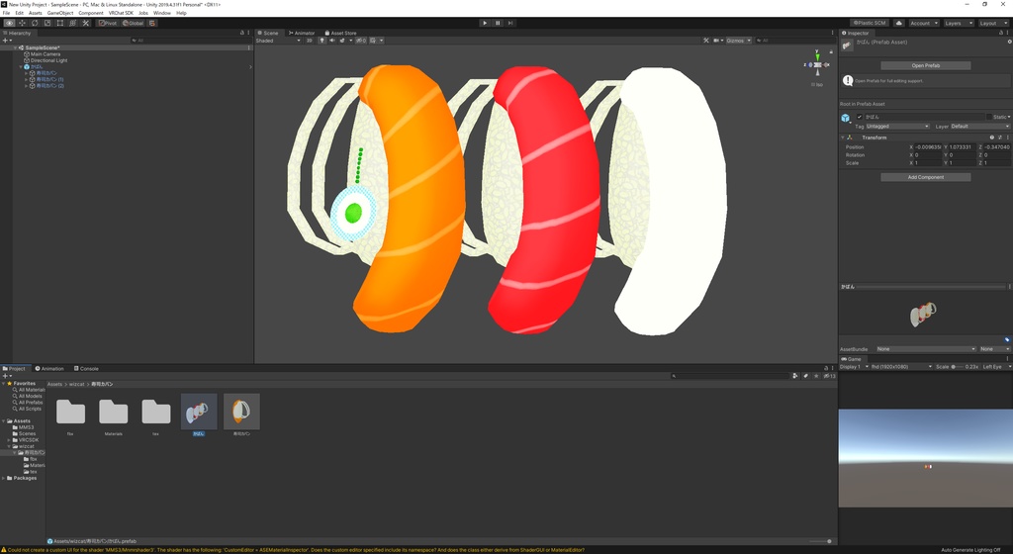This screenshot has height=554, width=1013.
Task: Switch to the Animation tab
Action: point(49,369)
